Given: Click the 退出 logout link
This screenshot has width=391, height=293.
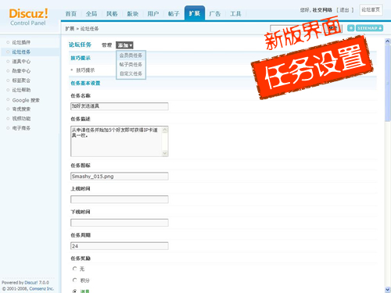Looking at the screenshot, I should click(344, 10).
